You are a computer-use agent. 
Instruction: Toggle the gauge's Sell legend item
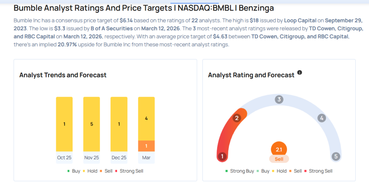tap(297, 171)
